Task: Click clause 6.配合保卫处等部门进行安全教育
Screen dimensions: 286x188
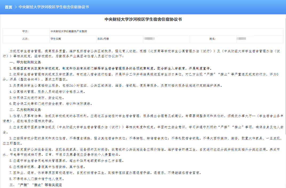Action: (51, 103)
